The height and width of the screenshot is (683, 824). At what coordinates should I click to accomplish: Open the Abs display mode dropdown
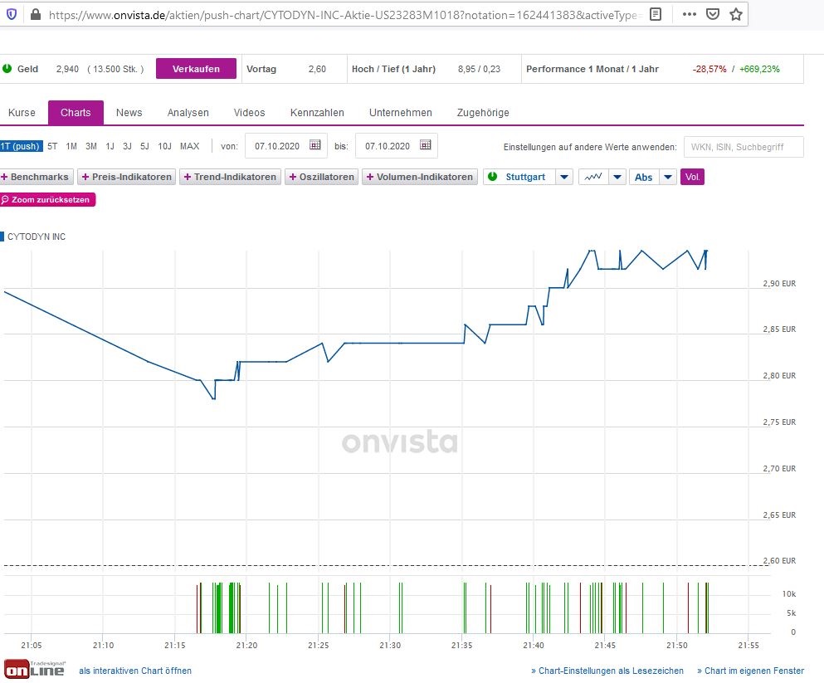click(x=668, y=177)
